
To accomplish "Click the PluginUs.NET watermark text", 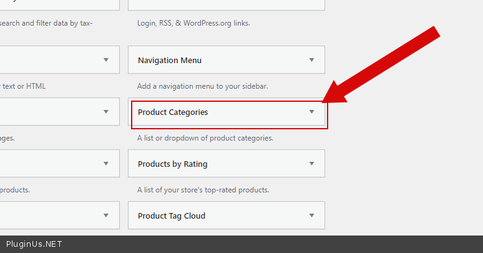I will click(x=34, y=244).
